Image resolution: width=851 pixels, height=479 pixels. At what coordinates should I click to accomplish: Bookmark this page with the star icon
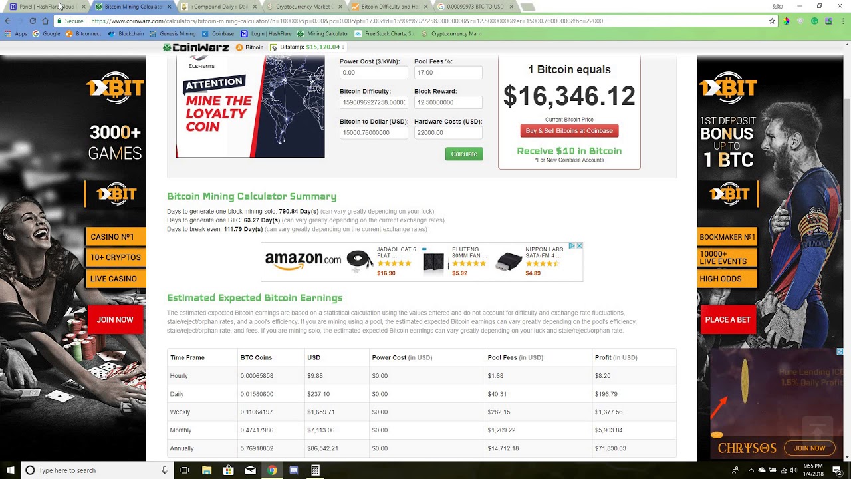pyautogui.click(x=772, y=21)
